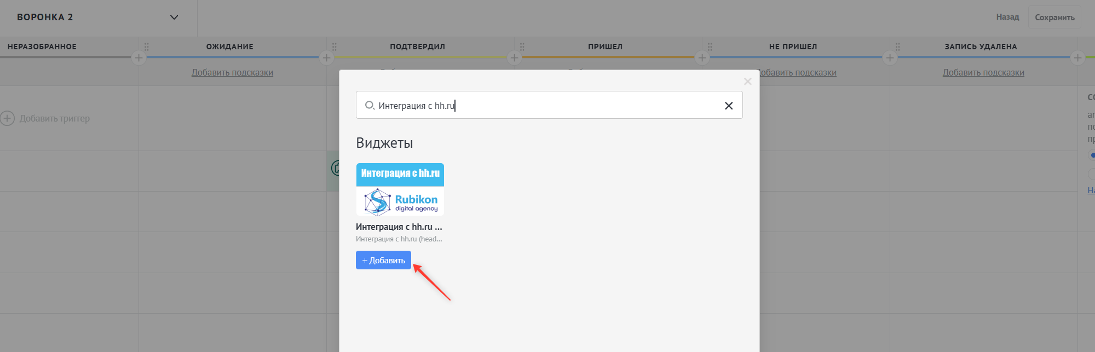This screenshot has width=1095, height=352.
Task: Grab the ПОДТВЕРДИЛ column drag handle
Action: [x=334, y=47]
